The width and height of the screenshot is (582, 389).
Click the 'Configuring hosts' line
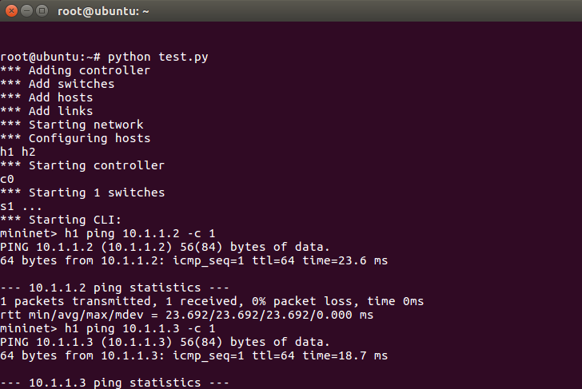pos(75,138)
